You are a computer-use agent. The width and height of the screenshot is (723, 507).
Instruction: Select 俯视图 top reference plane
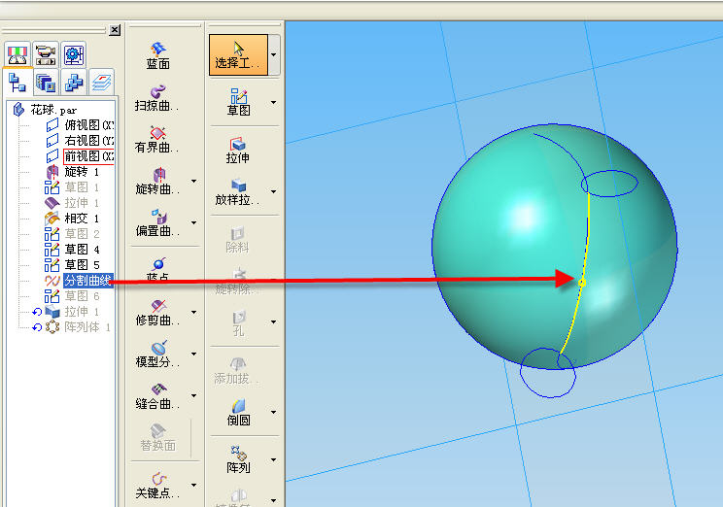(x=80, y=125)
